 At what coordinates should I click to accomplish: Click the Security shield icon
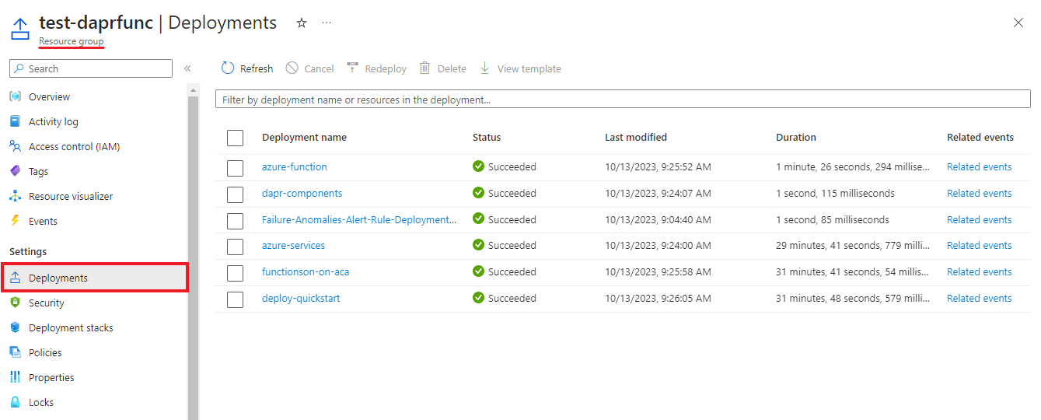click(x=15, y=303)
